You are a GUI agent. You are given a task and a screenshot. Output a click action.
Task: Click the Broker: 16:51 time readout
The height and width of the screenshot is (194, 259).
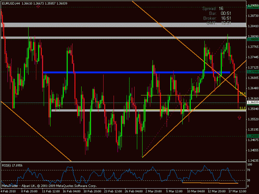coord(217,18)
